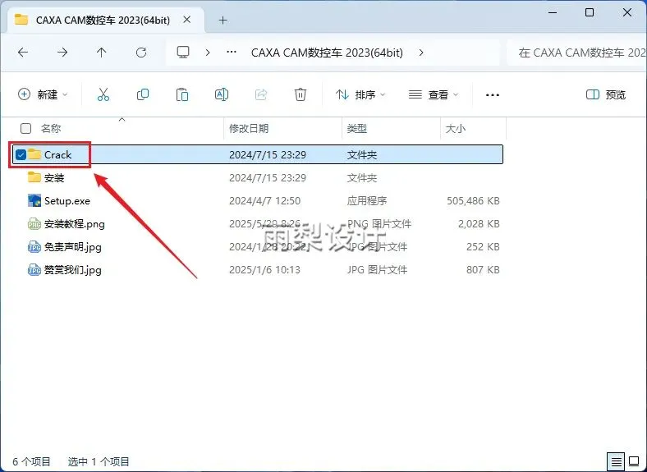
Task: Switch to details view in status bar
Action: pos(616,461)
